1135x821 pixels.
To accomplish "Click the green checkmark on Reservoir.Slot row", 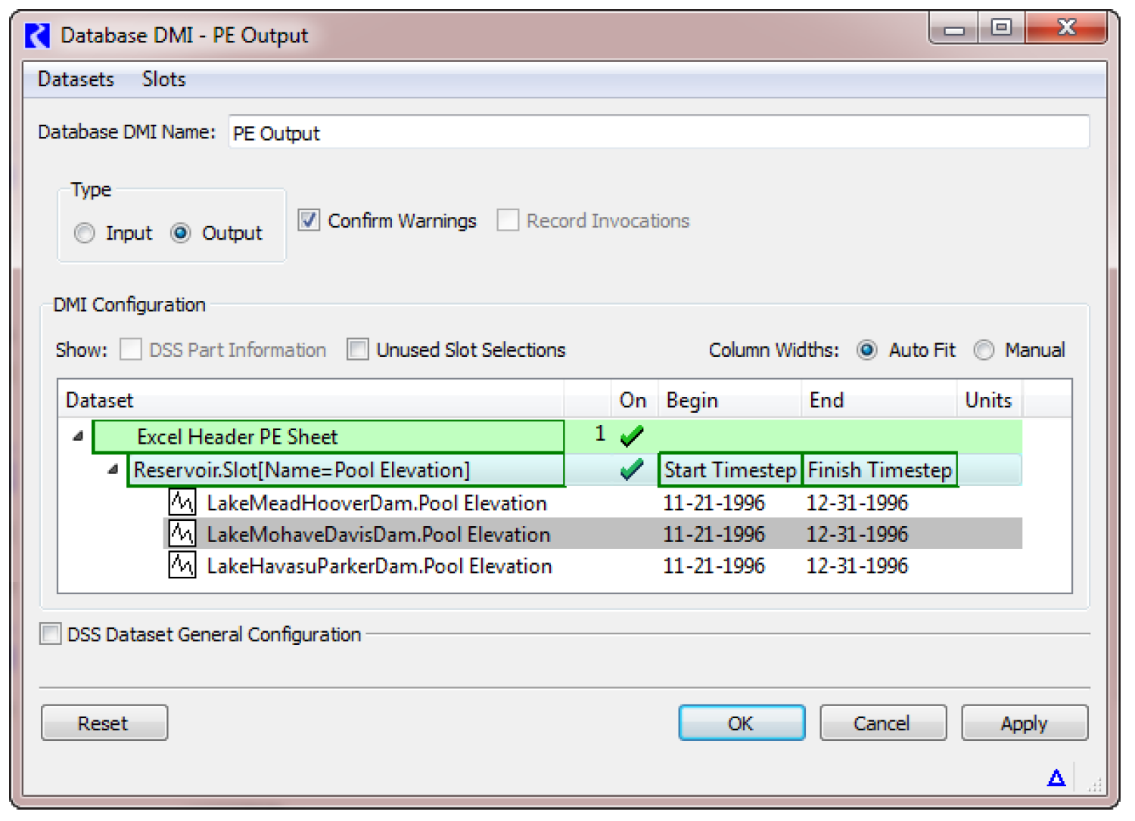I will (632, 470).
